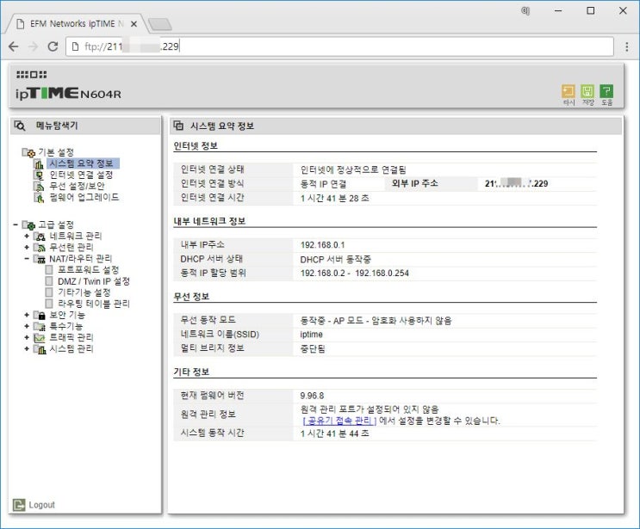This screenshot has height=529, width=640.
Task: Click the 트래픽 관리 graph icon
Action: (40, 338)
